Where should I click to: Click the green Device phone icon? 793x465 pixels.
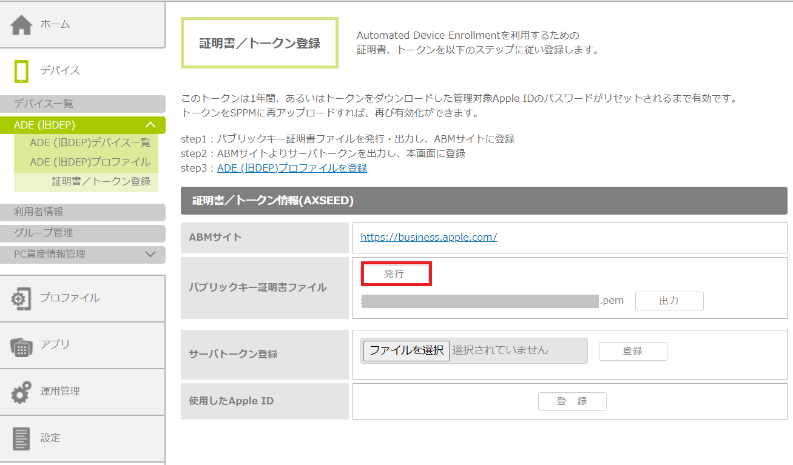pos(21,71)
